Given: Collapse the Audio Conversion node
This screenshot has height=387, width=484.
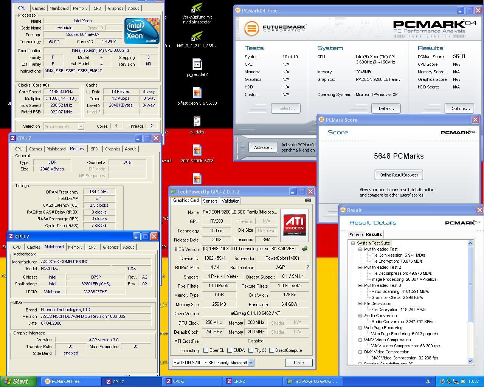Looking at the screenshot, I should tap(360, 316).
